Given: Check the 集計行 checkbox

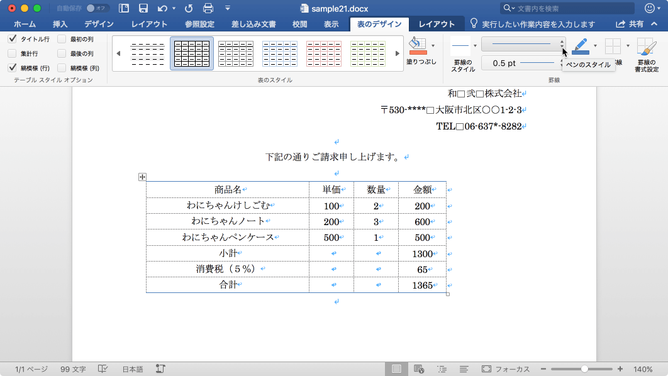Looking at the screenshot, I should pos(13,53).
